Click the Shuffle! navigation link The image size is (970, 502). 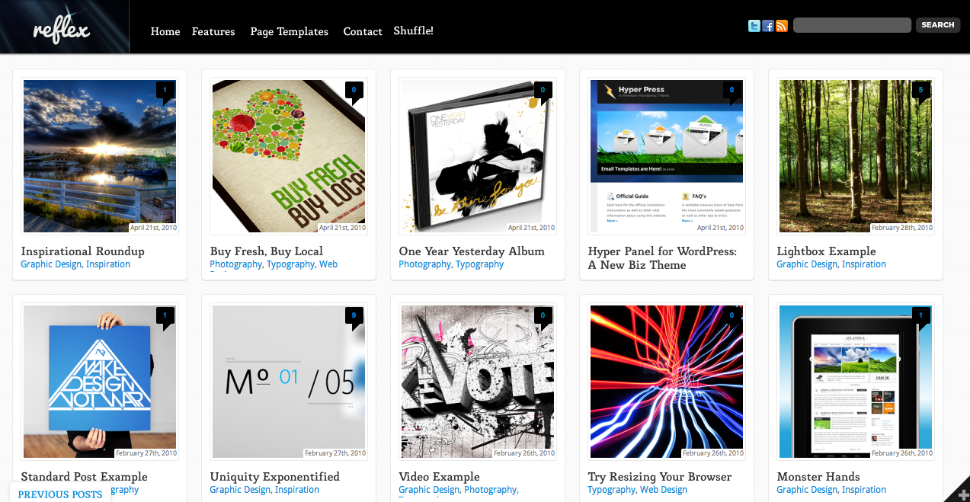[413, 30]
